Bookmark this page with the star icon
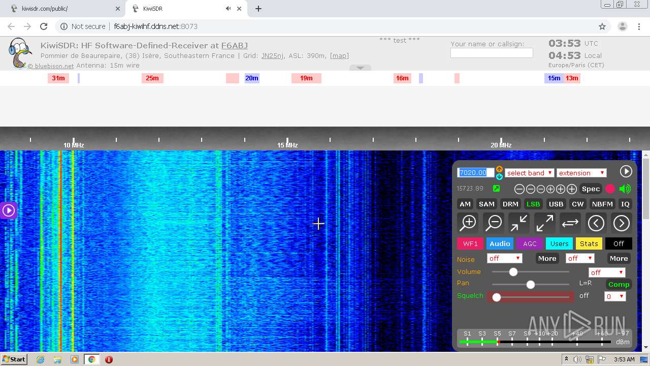 pos(602,26)
